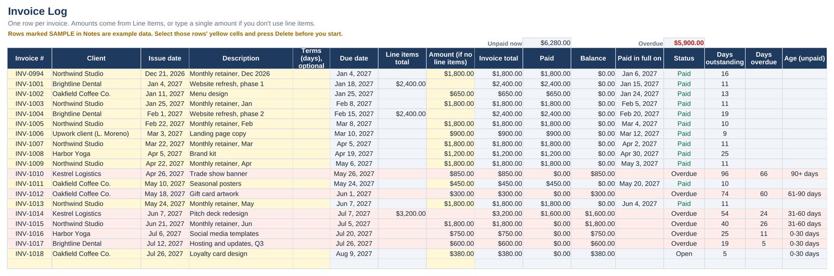Select the Due date column header

354,58
